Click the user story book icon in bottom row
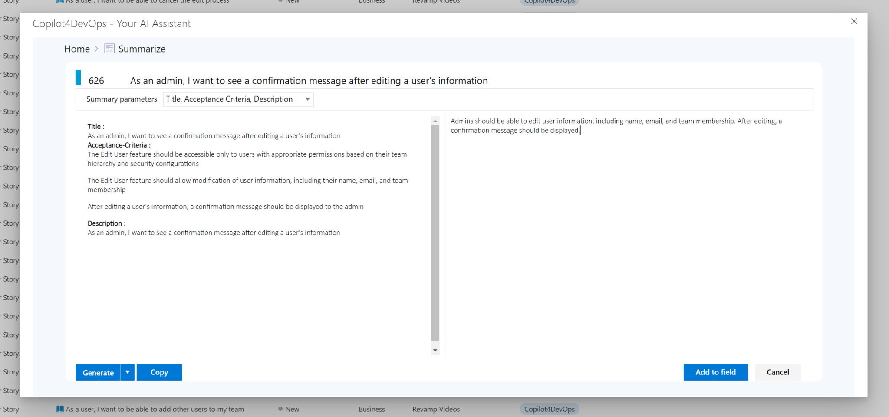The width and height of the screenshot is (889, 417). [x=60, y=409]
